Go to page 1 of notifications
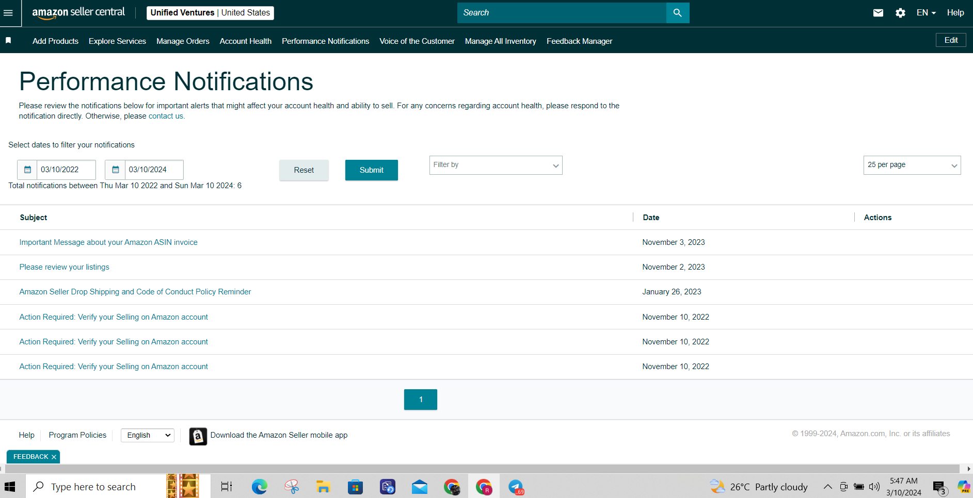 click(x=421, y=400)
